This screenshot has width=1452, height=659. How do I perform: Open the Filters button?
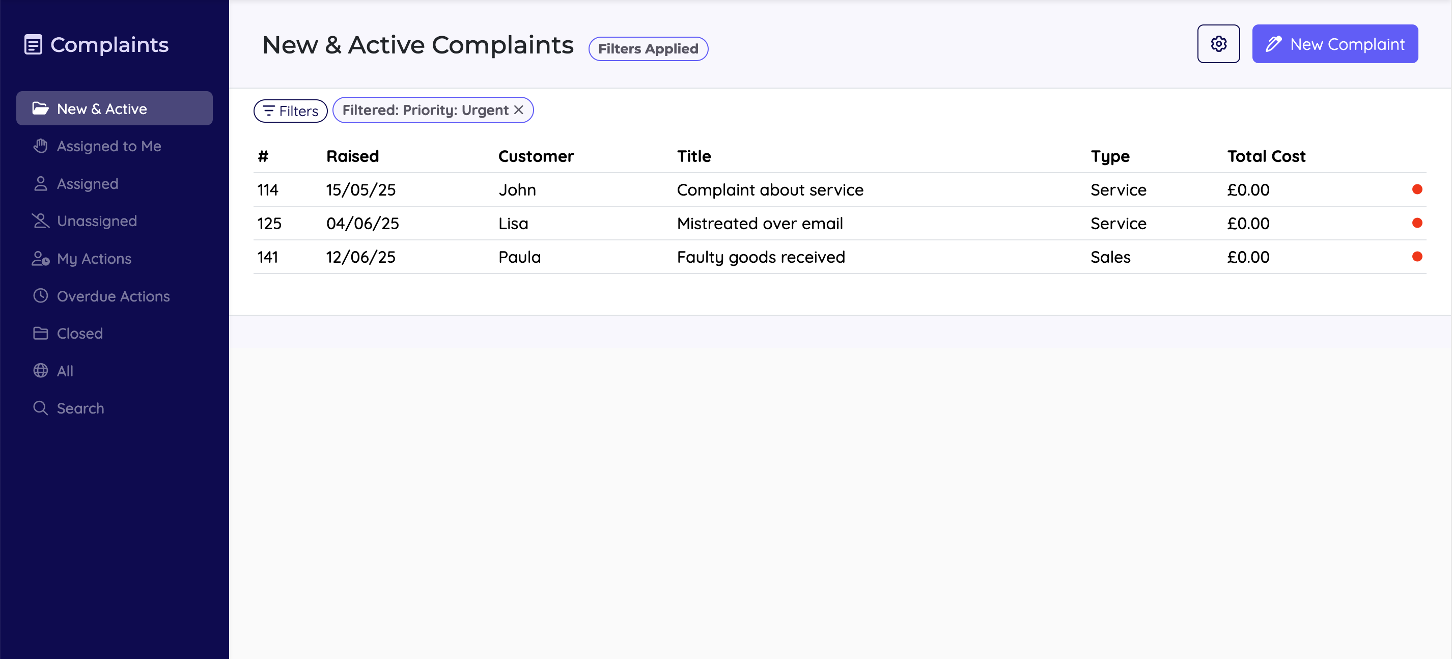point(290,111)
